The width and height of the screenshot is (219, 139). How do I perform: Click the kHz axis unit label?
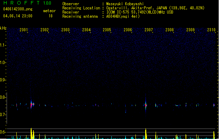pyautogui.click(x=3, y=28)
